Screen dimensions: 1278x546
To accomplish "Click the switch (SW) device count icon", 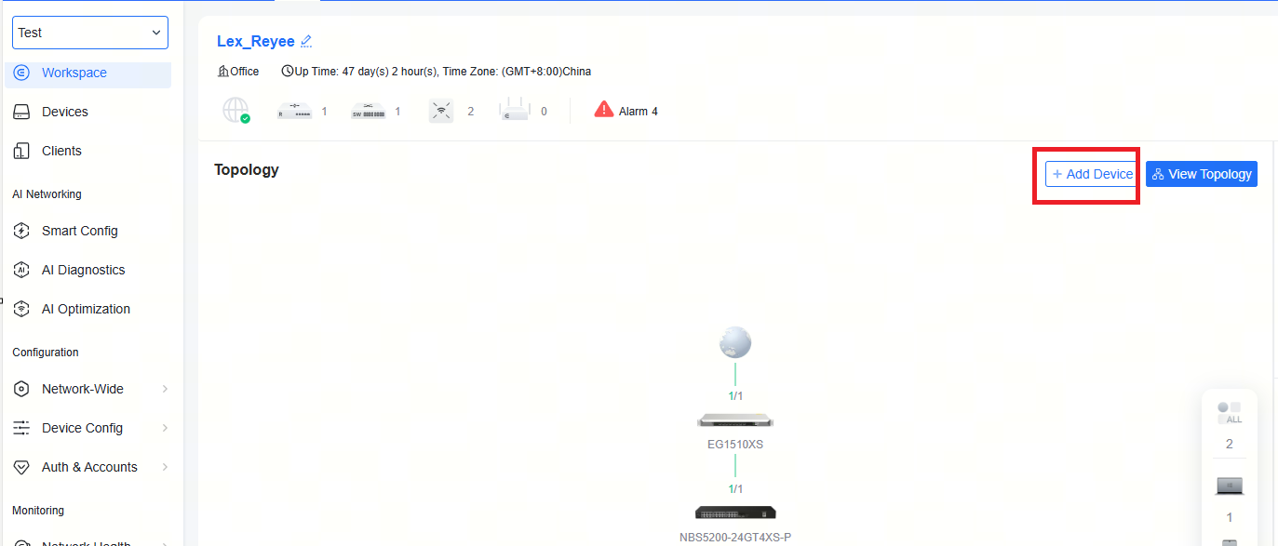I will pos(369,112).
